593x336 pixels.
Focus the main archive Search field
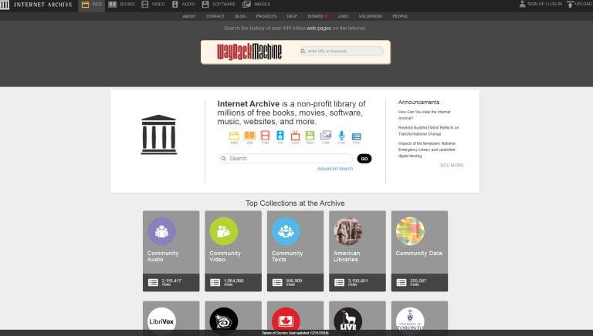coord(286,159)
